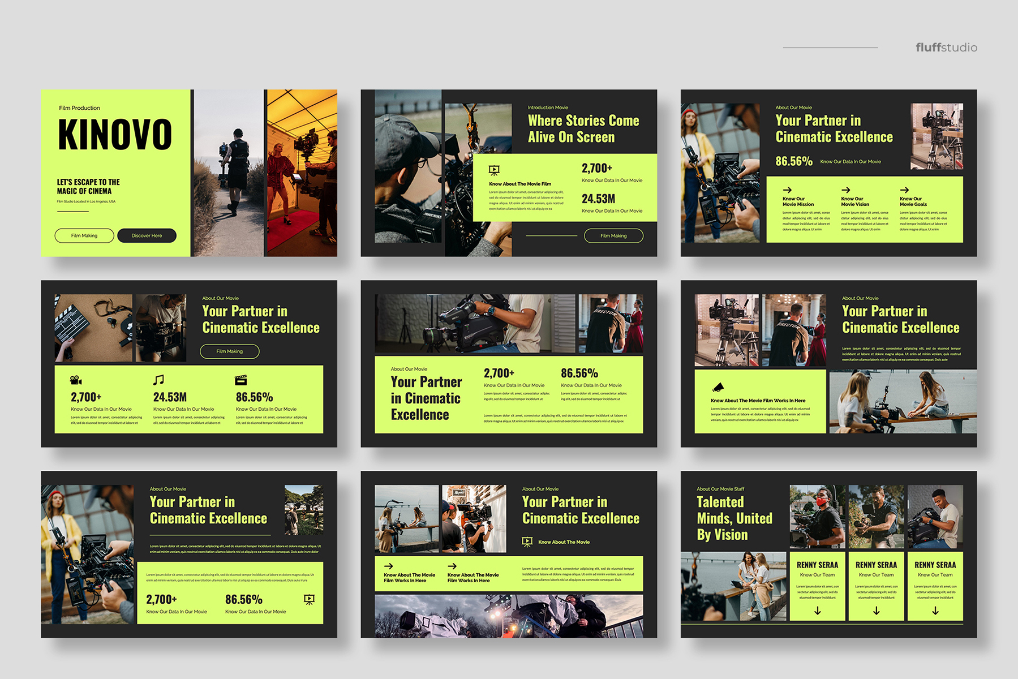Open the Talented Minds, United By Vision slide heading

pos(734,518)
